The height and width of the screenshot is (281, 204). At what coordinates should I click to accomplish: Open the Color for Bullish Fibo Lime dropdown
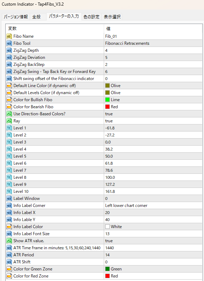(153, 100)
